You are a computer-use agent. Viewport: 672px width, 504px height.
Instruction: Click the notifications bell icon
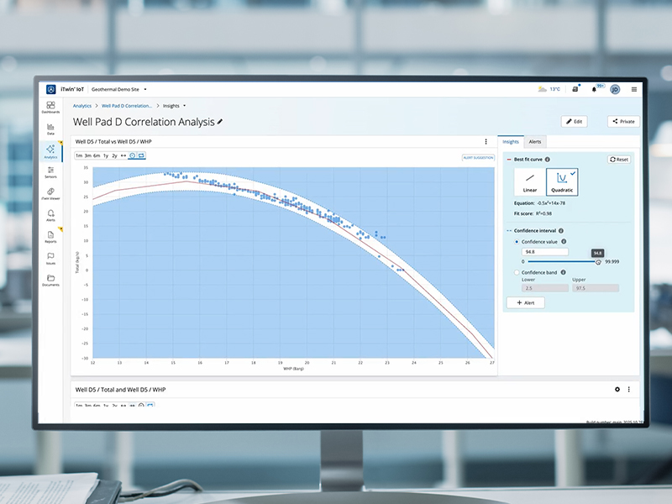(595, 89)
